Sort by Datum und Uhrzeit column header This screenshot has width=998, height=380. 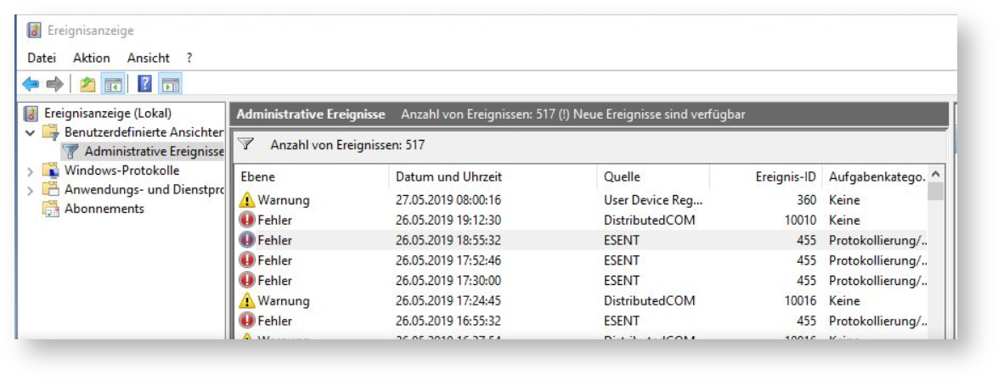point(449,177)
